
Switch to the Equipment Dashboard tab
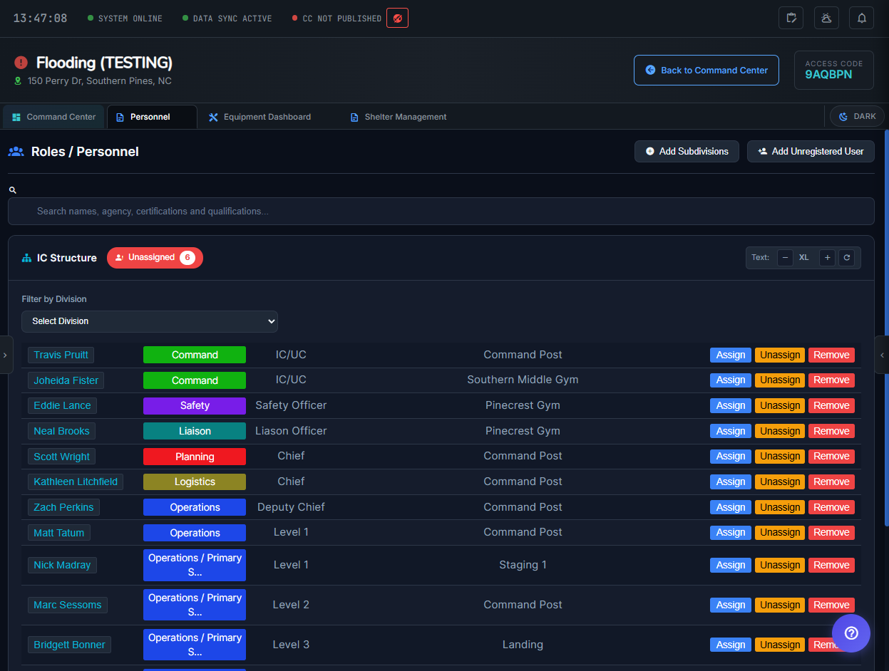pos(259,117)
